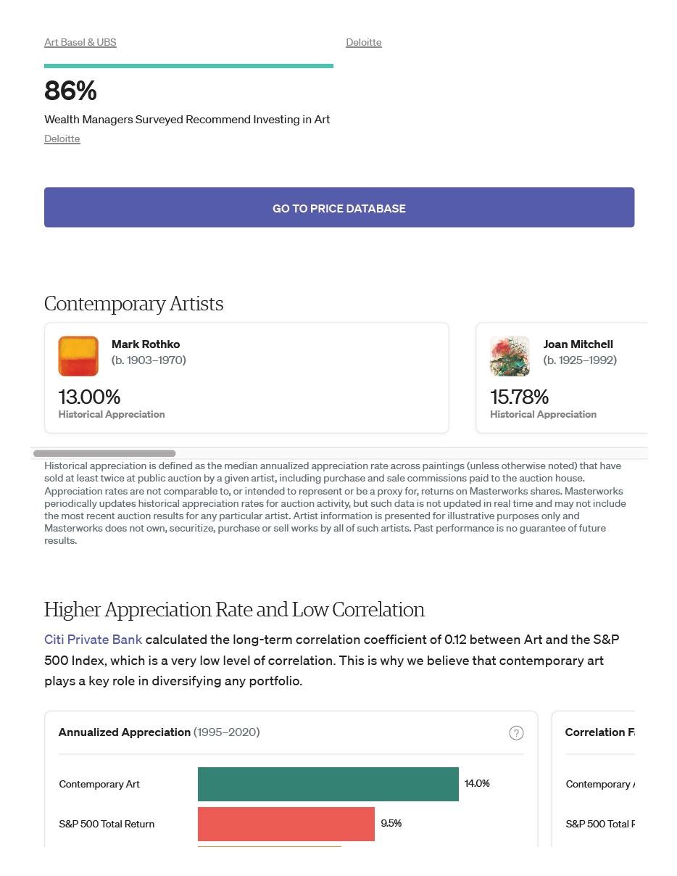This screenshot has height=876, width=677.
Task: Click the GO TO PRICE DATABASE button
Action: [339, 208]
